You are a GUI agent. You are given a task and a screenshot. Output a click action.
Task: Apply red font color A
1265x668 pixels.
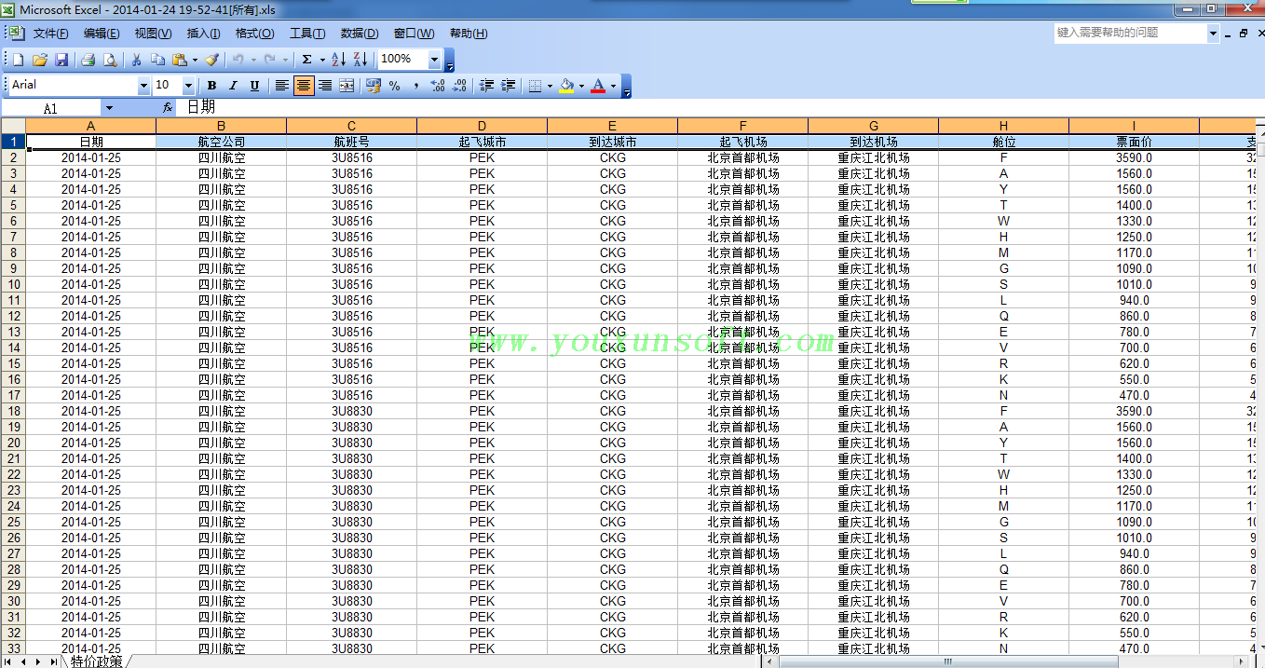(598, 86)
